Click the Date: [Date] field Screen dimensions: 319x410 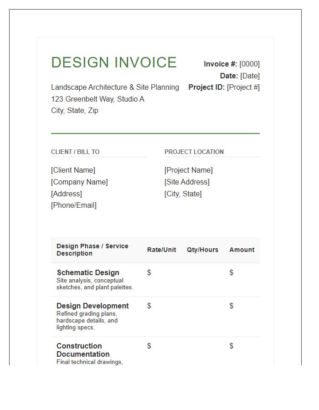pyautogui.click(x=240, y=76)
